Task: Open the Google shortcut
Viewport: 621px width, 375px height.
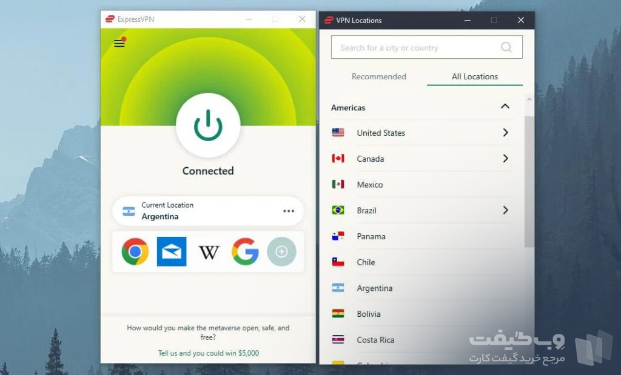Action: pos(245,251)
